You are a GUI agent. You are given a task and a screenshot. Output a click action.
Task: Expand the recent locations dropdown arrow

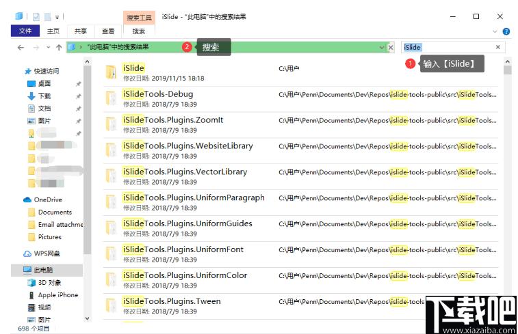click(48, 48)
